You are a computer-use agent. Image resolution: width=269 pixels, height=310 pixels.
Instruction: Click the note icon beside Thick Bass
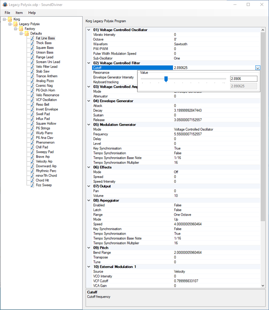point(32,43)
